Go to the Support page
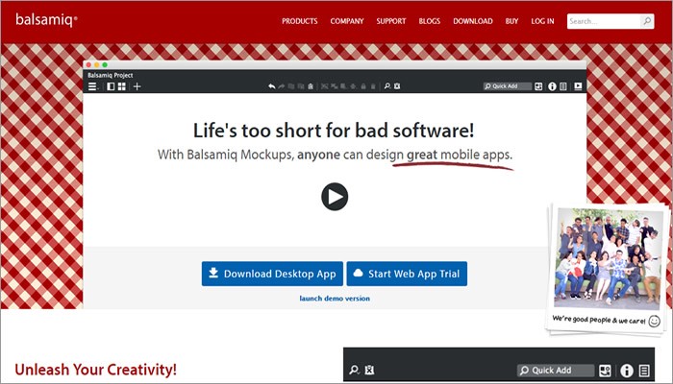673x384 pixels. pyautogui.click(x=391, y=21)
